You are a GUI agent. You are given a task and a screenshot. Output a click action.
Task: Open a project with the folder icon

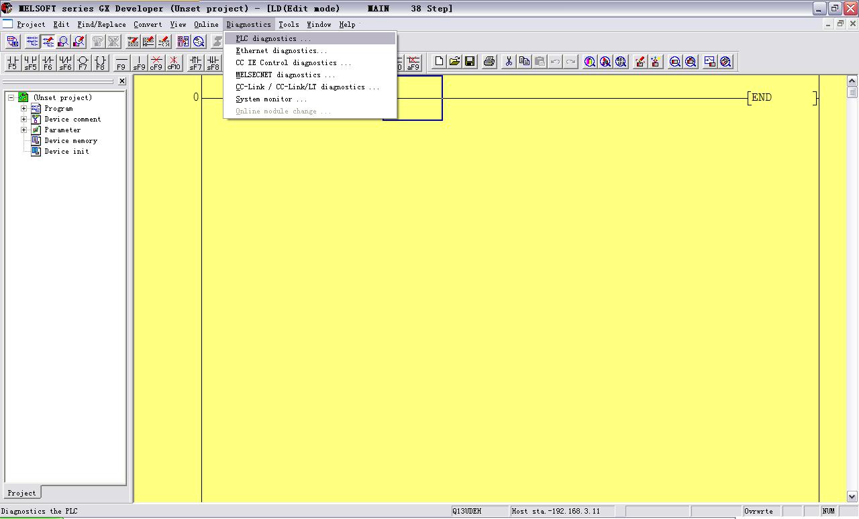[x=454, y=62]
